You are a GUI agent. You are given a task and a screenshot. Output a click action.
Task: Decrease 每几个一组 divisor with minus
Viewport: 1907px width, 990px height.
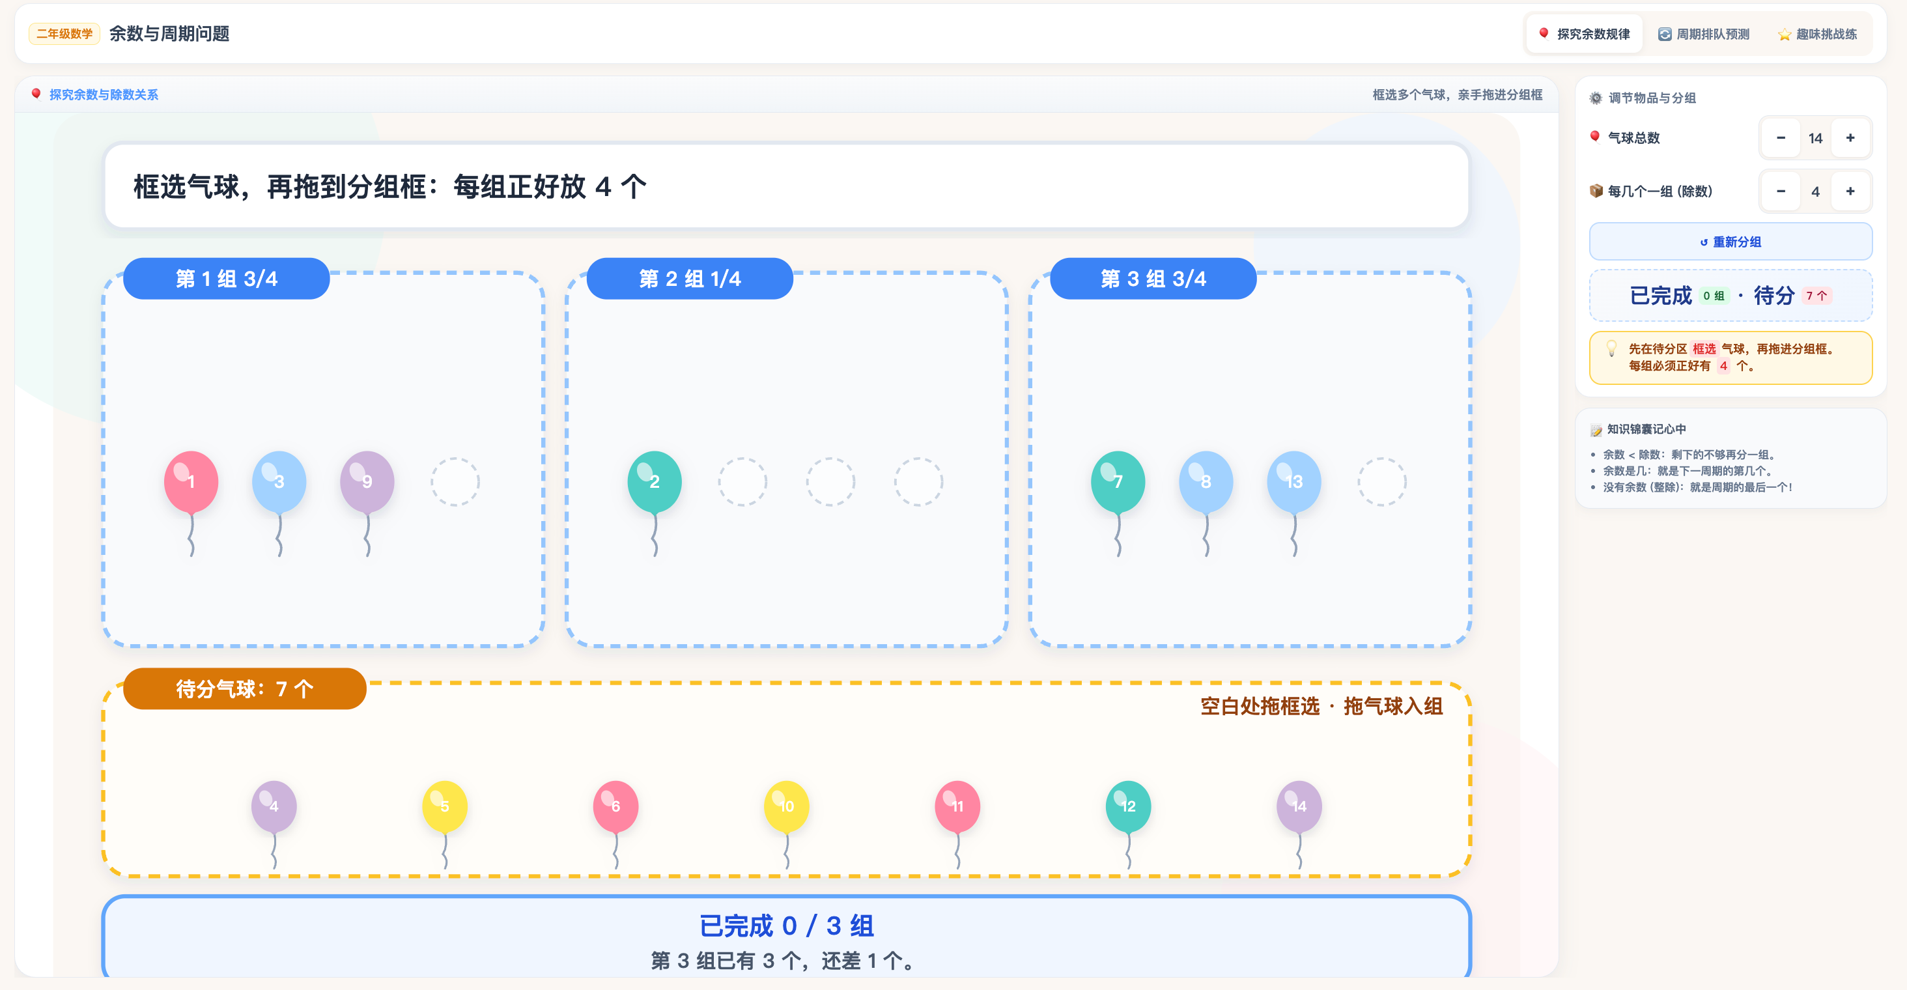pyautogui.click(x=1781, y=191)
